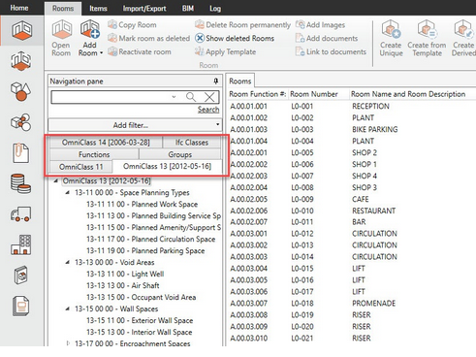
Task: Open the delivery truck sidebar icon
Action: tap(21, 214)
